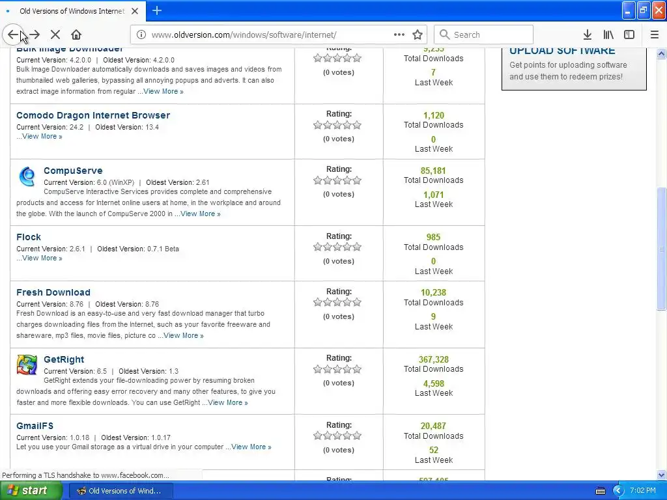Expand hidden system tray icons
667x500 pixels.
click(x=618, y=491)
